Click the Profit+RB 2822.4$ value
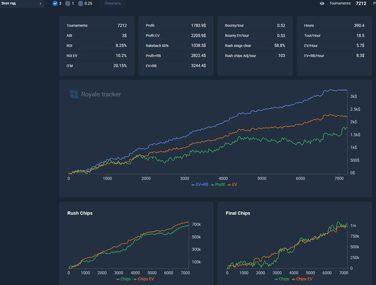376x285 pixels. 198,56
